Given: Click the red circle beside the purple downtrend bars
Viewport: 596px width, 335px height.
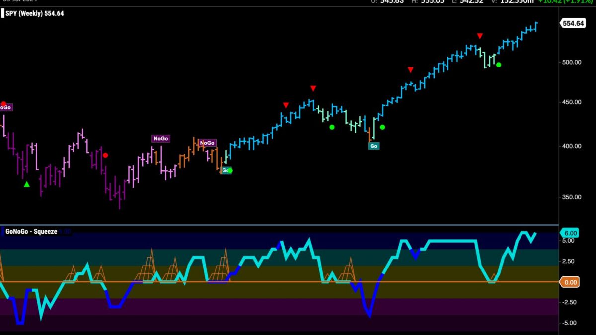Looking at the screenshot, I should pyautogui.click(x=105, y=155).
